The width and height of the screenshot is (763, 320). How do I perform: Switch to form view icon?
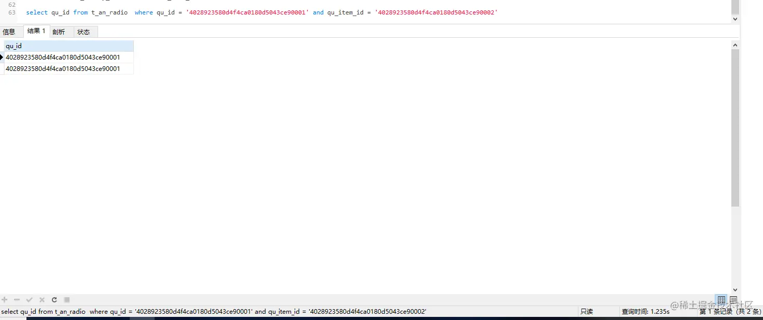733,300
